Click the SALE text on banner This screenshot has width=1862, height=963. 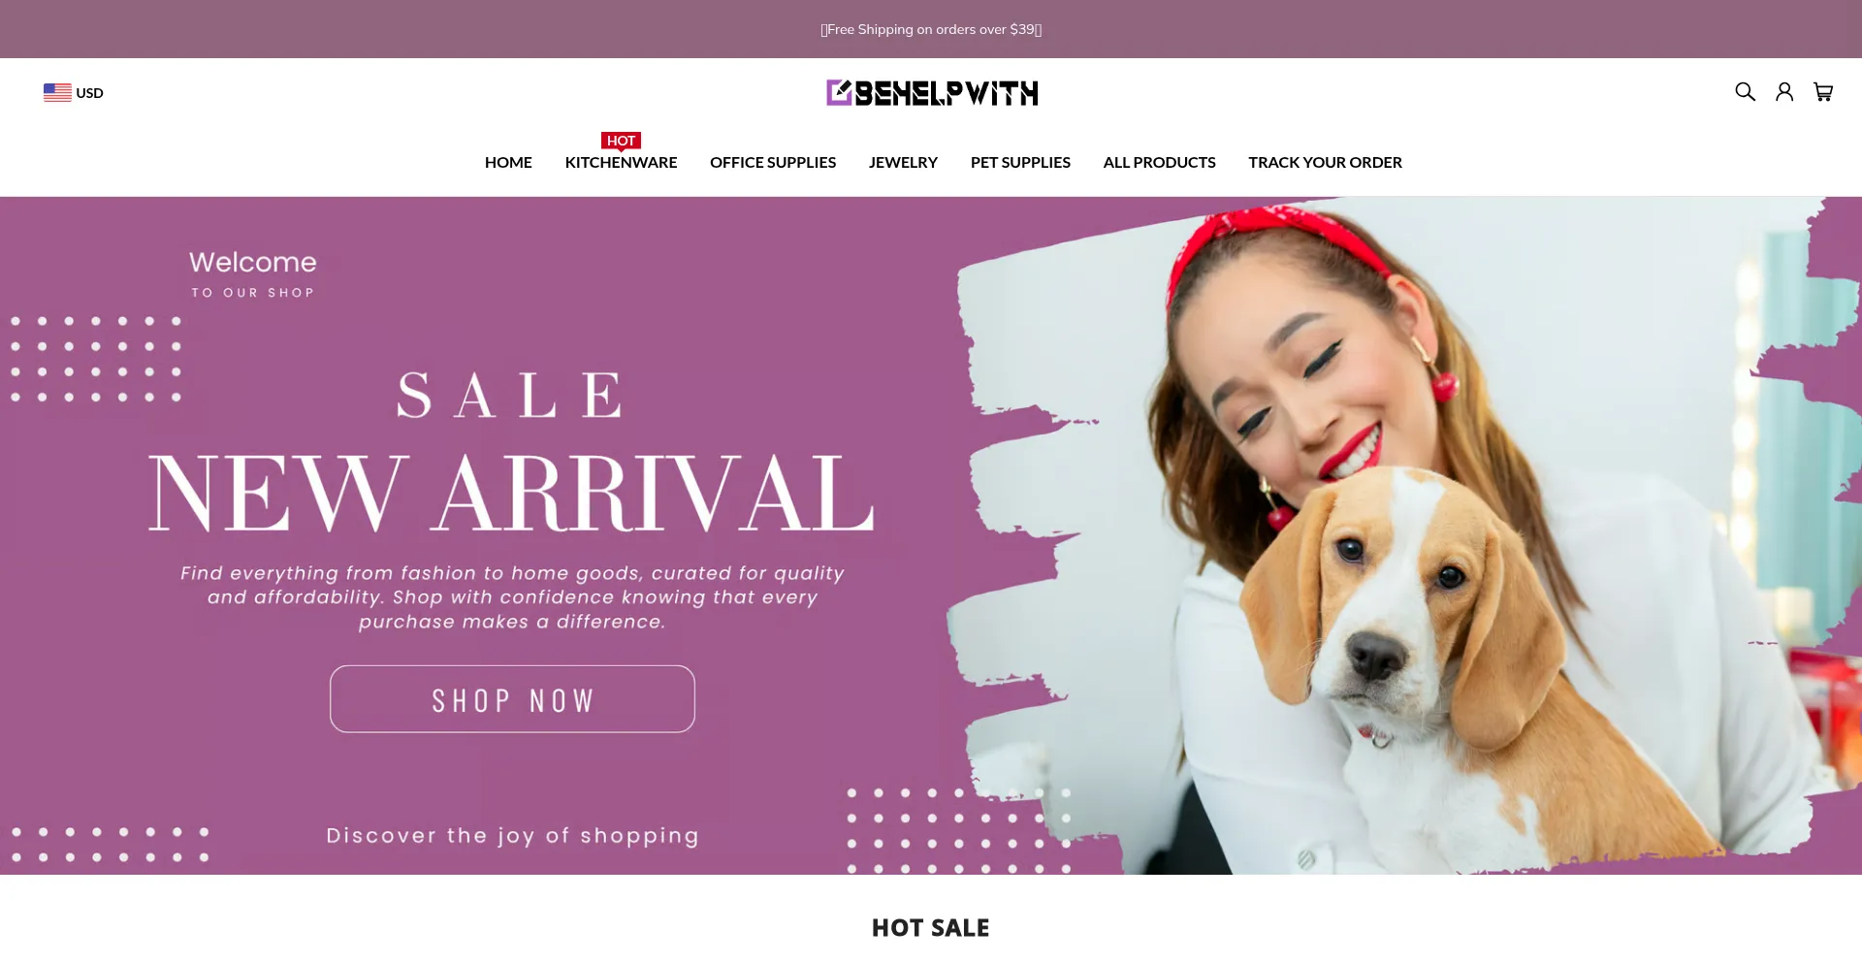[510, 395]
